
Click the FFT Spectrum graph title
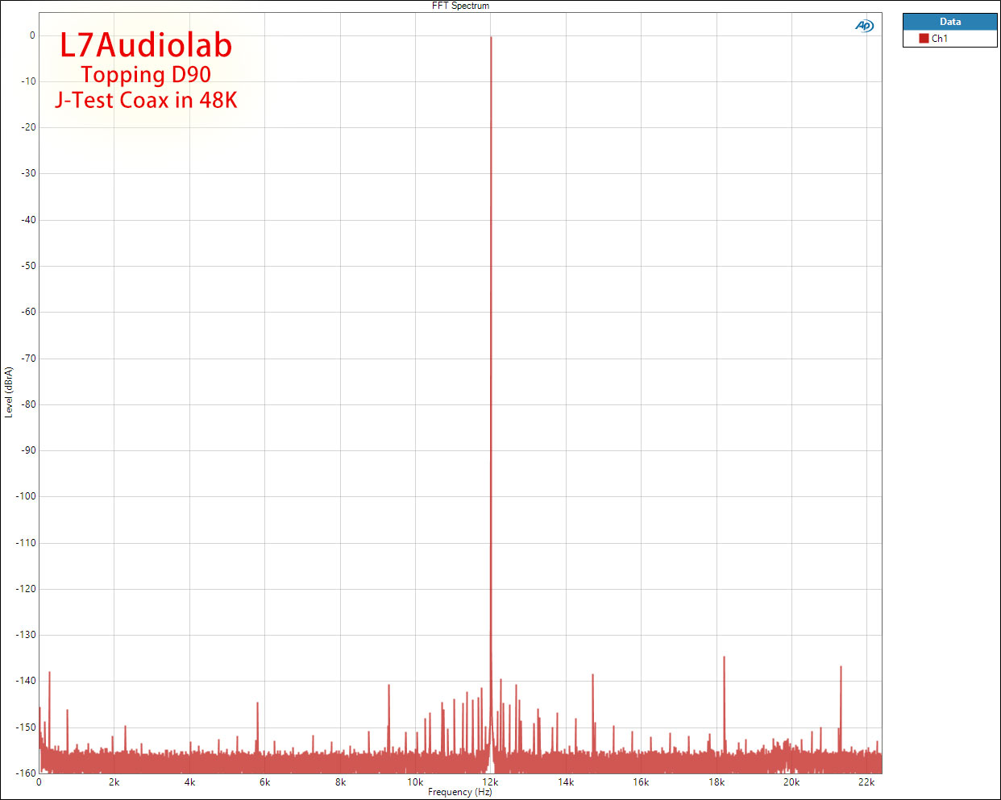click(x=460, y=6)
